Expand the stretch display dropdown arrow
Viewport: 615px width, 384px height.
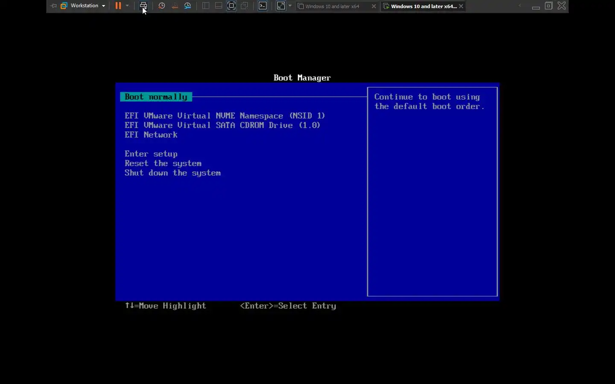point(290,6)
